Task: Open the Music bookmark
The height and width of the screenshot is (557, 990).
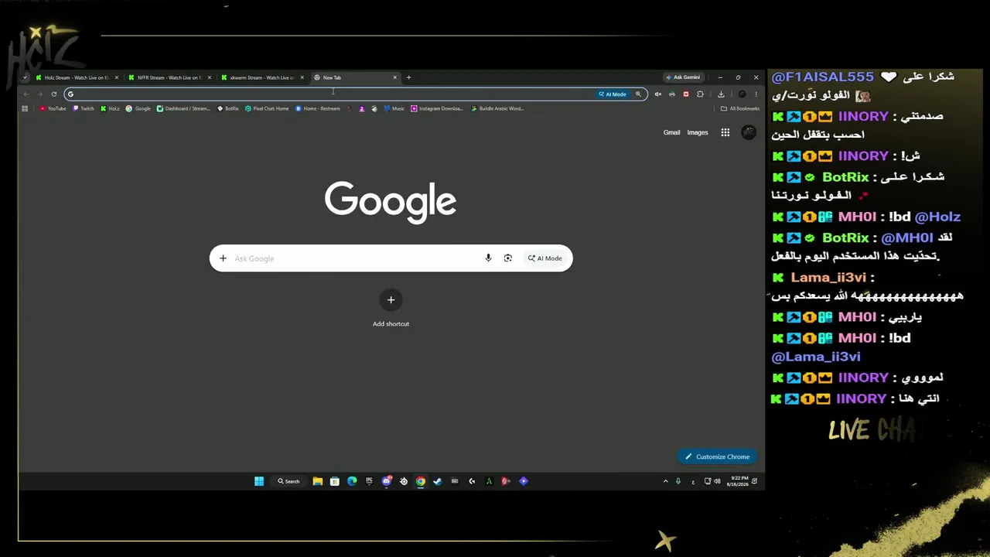Action: click(x=394, y=108)
